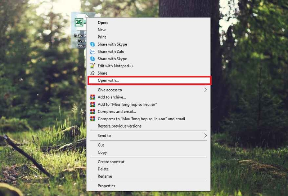Select Share with Zalo
Screen dimensions: 288x196
(x=149, y=52)
